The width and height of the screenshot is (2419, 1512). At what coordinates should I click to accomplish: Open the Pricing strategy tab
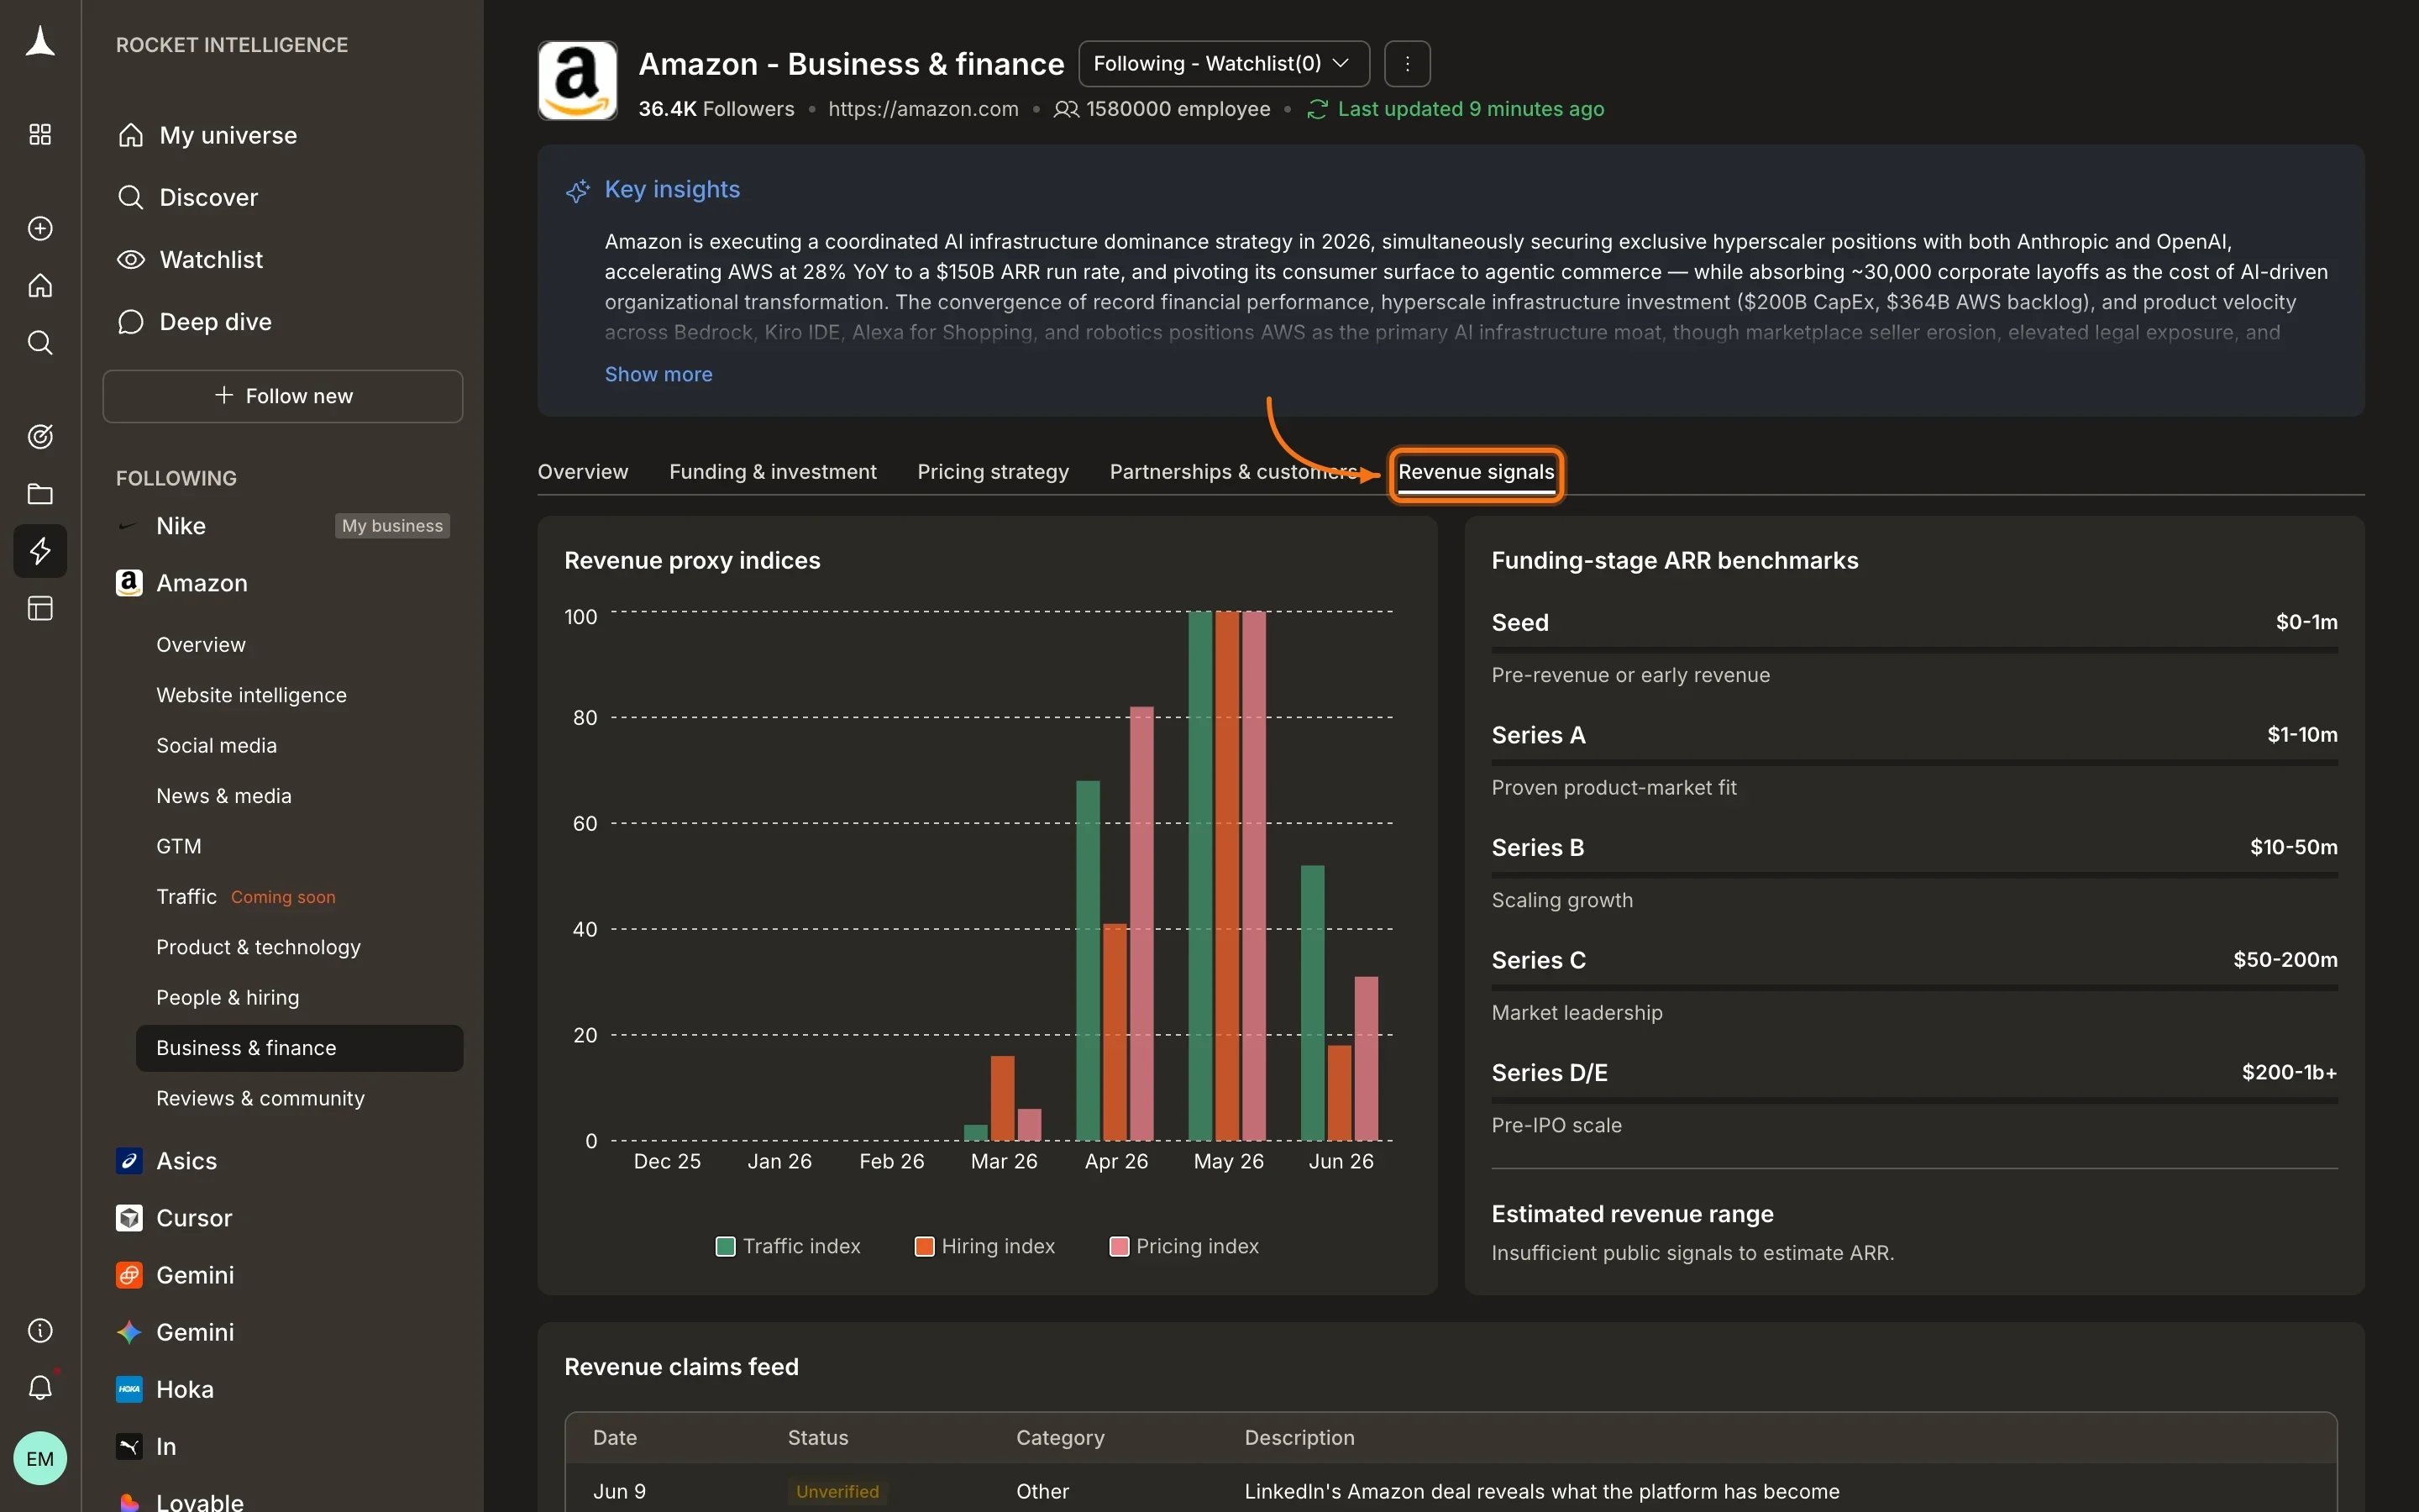(993, 472)
